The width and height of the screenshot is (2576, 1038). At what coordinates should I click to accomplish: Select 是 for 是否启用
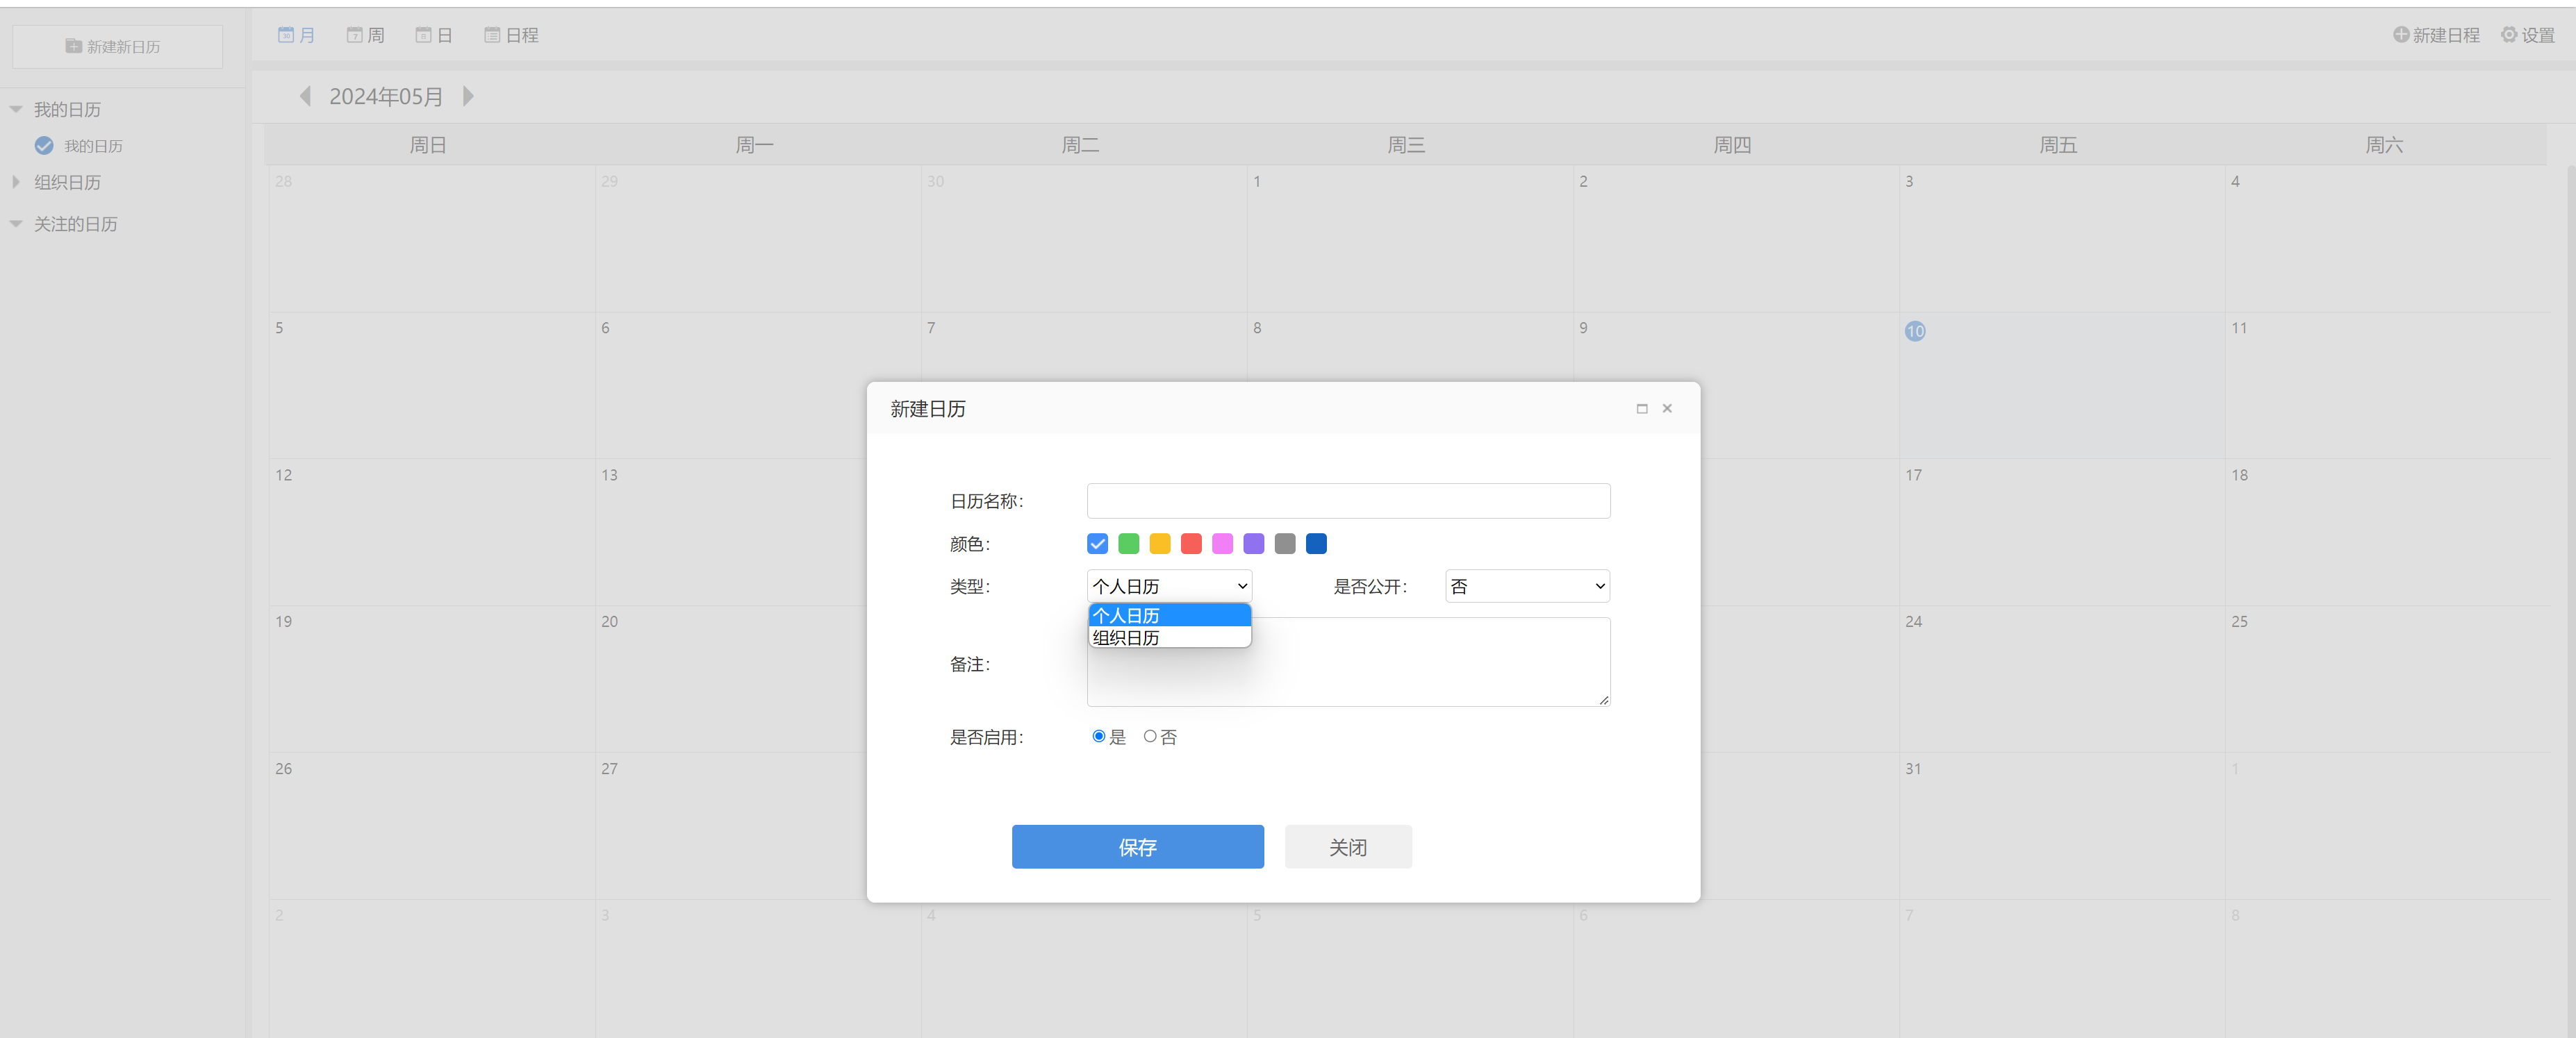pos(1099,736)
